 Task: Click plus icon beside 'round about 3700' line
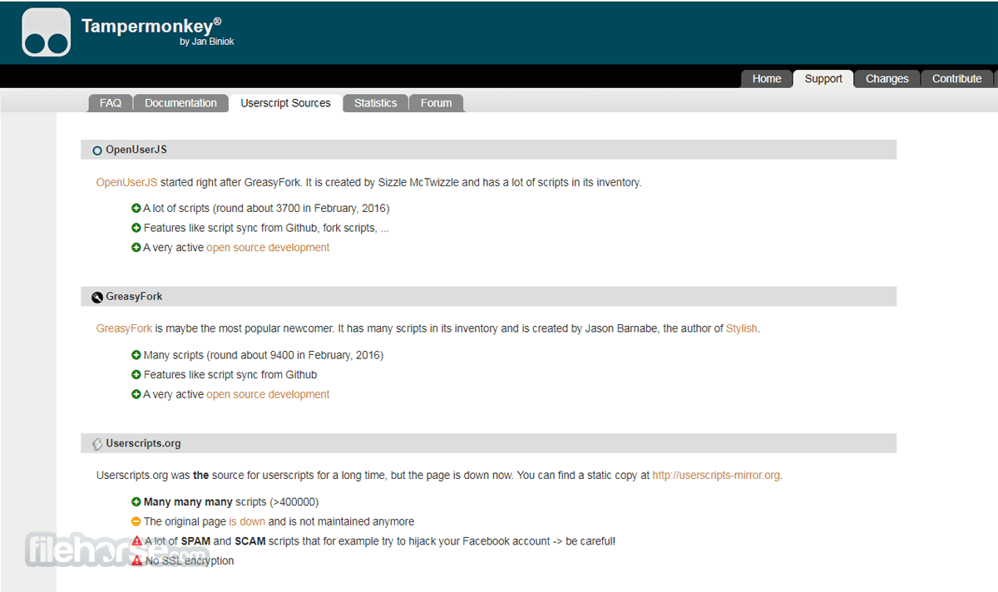136,208
